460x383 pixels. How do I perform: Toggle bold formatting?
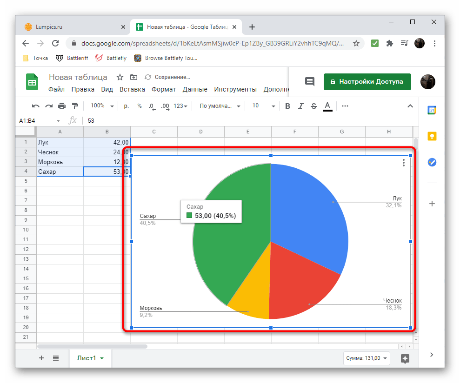(287, 106)
